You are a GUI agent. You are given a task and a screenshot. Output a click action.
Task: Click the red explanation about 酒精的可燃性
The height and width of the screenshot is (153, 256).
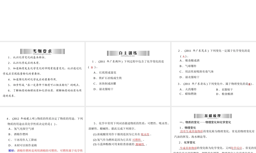[50, 151]
